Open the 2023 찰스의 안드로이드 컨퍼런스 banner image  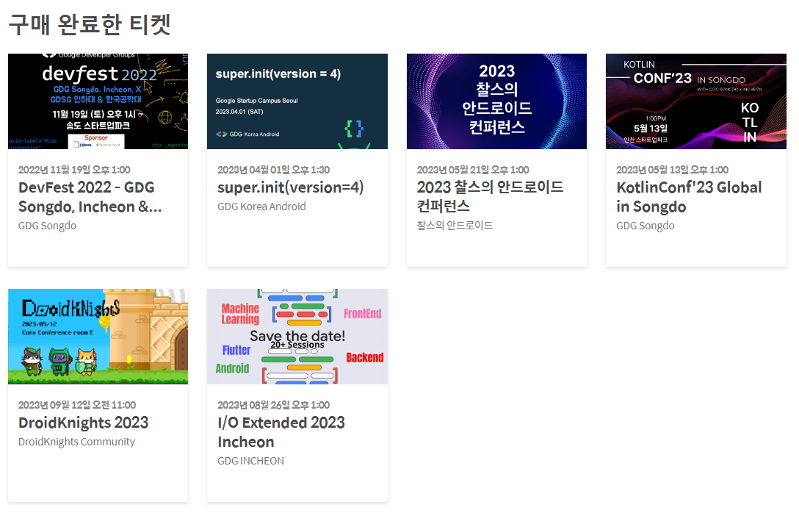click(x=497, y=101)
